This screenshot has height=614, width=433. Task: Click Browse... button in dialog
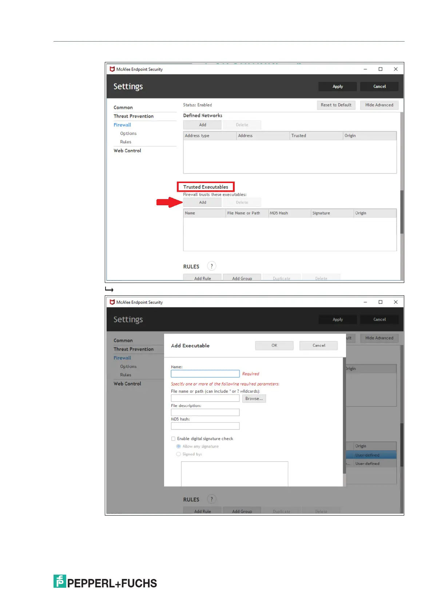(254, 399)
